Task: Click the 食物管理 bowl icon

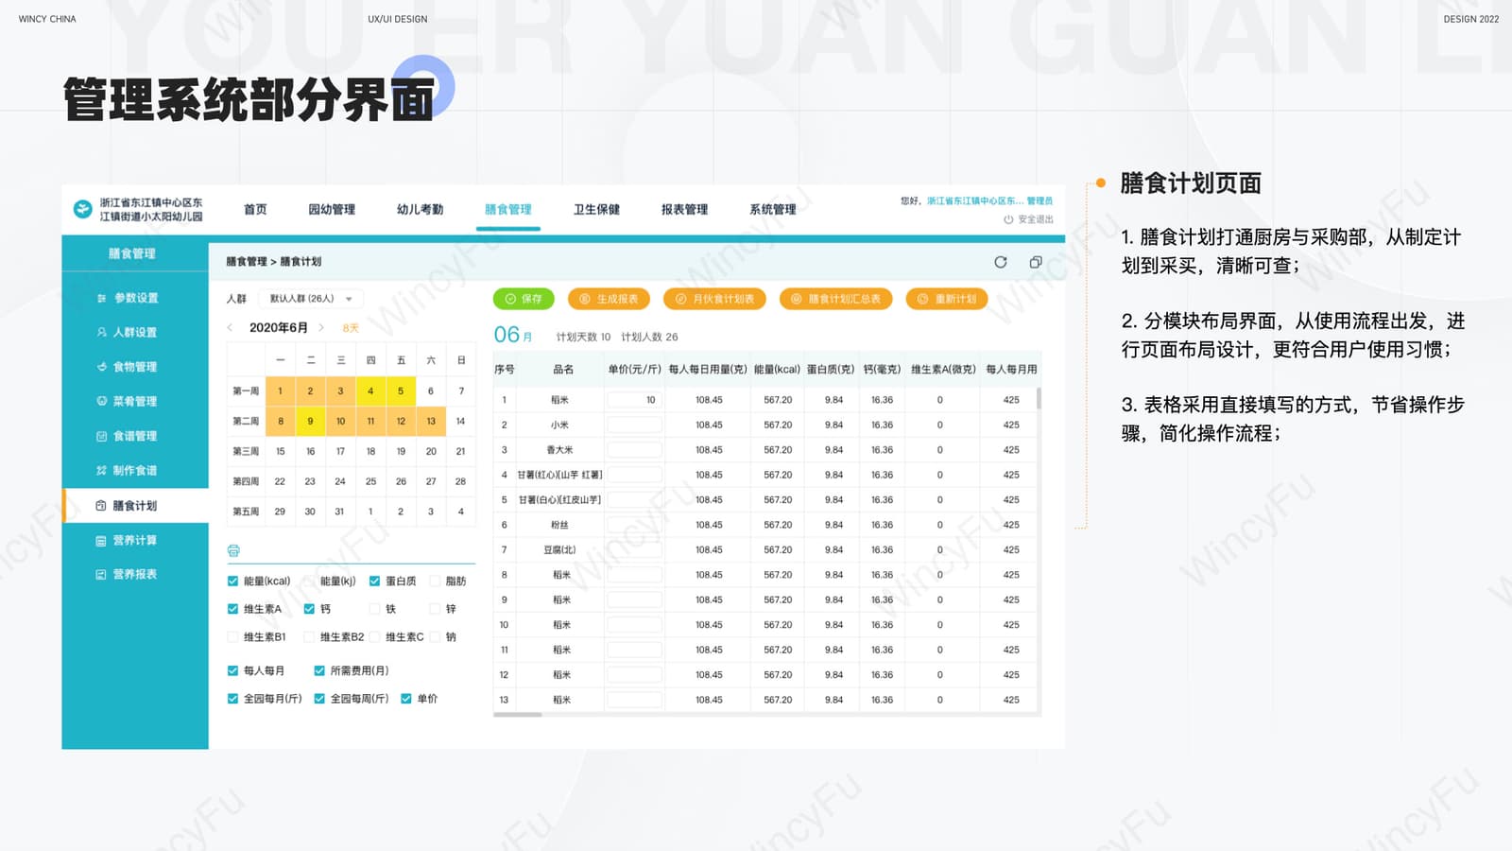Action: 101,367
